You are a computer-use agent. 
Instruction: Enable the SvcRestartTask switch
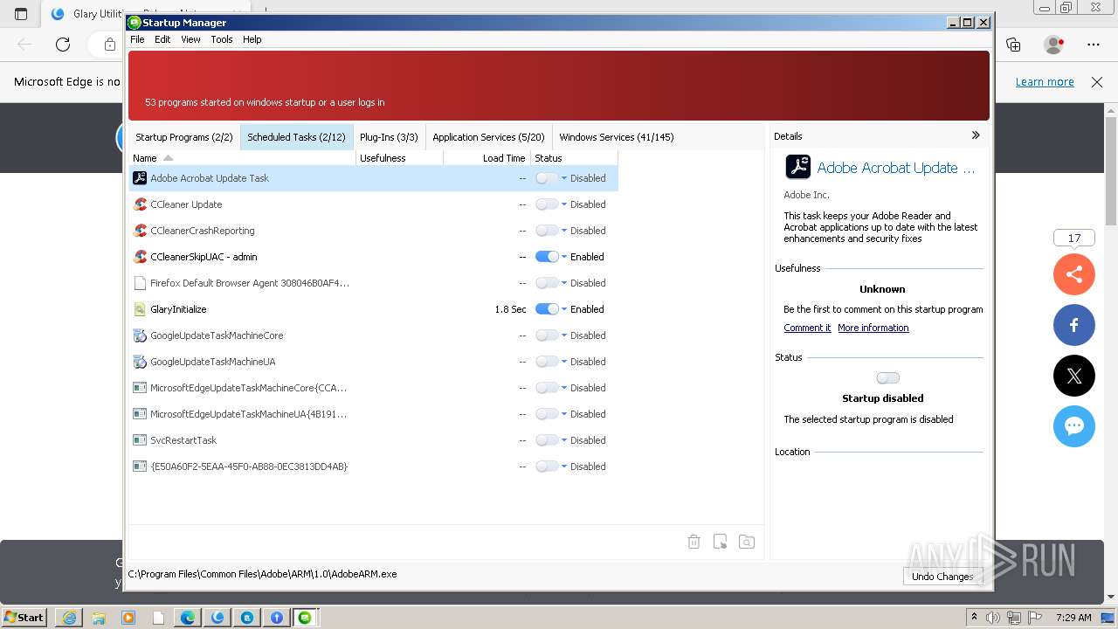[547, 440]
